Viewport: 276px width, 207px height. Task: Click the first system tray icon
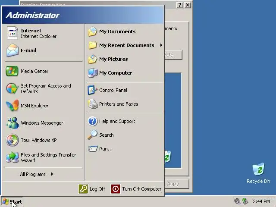pos(237,201)
